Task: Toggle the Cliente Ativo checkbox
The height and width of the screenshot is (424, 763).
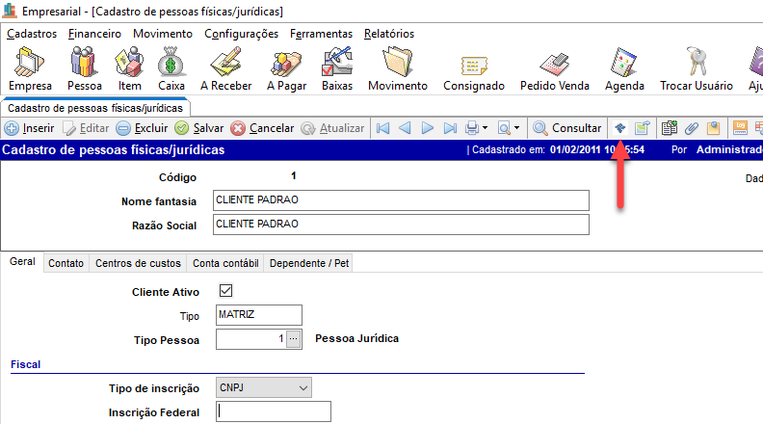Action: [x=226, y=290]
